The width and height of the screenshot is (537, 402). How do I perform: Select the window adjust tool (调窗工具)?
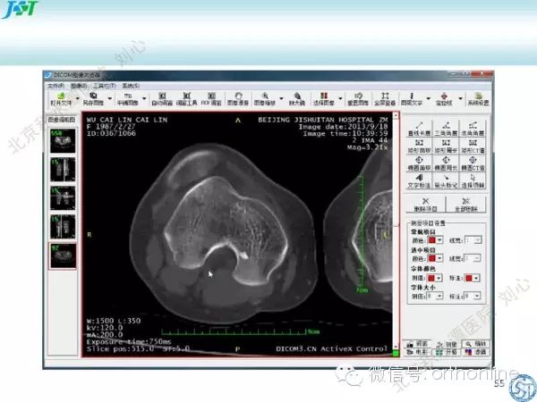coord(187,98)
